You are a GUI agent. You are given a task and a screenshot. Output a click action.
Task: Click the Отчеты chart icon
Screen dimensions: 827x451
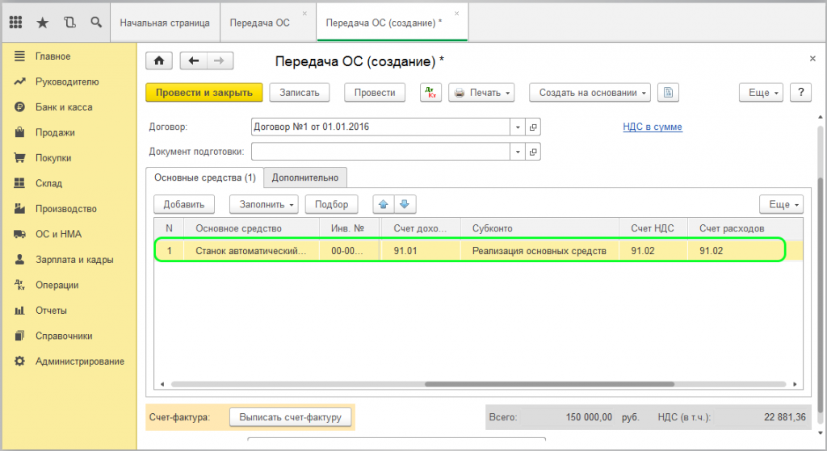(19, 311)
